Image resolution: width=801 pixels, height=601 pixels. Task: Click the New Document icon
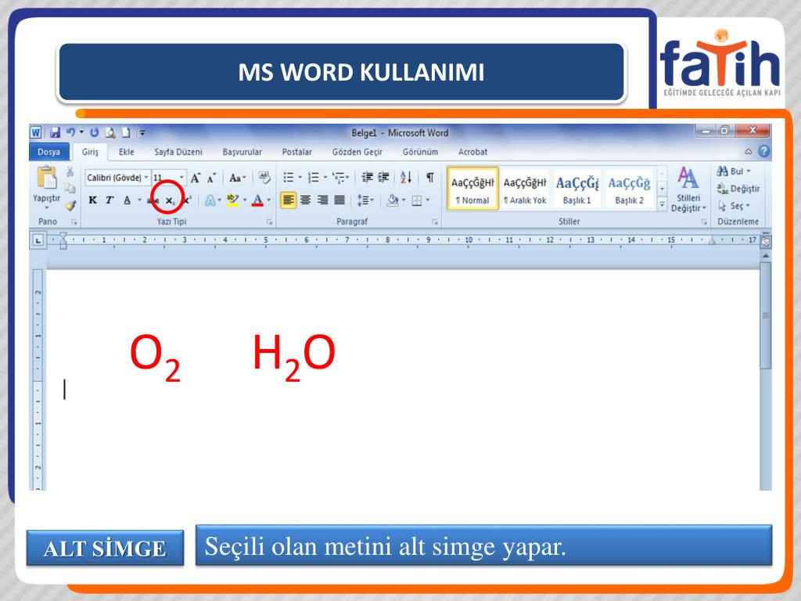(x=126, y=133)
